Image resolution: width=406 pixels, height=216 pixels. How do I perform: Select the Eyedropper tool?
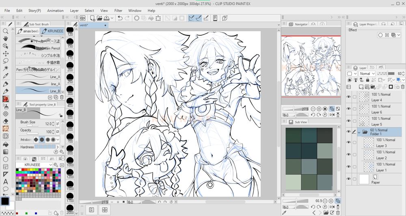5,76
